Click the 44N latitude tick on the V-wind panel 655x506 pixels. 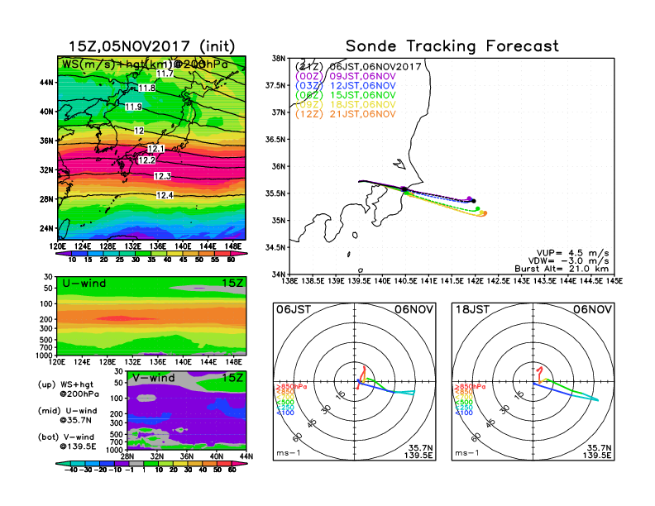click(246, 456)
